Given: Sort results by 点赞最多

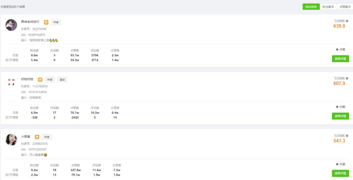Looking at the screenshot, I should tap(345, 7).
